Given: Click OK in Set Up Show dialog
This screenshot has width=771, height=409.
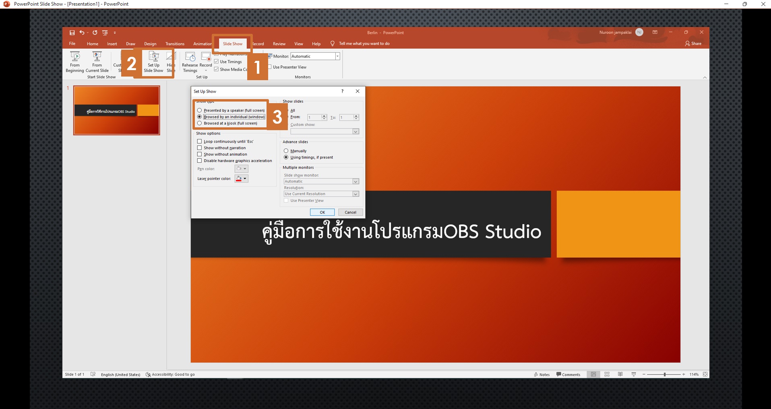Looking at the screenshot, I should coord(322,212).
